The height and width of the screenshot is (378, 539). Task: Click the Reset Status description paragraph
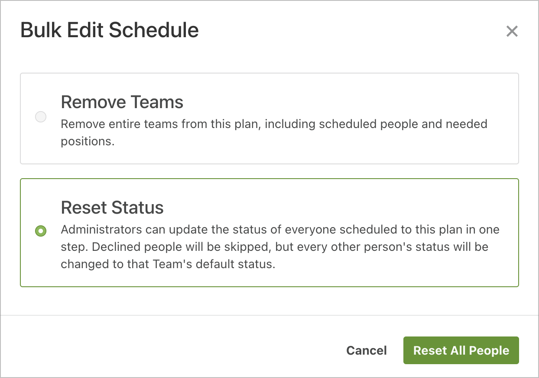coord(279,247)
